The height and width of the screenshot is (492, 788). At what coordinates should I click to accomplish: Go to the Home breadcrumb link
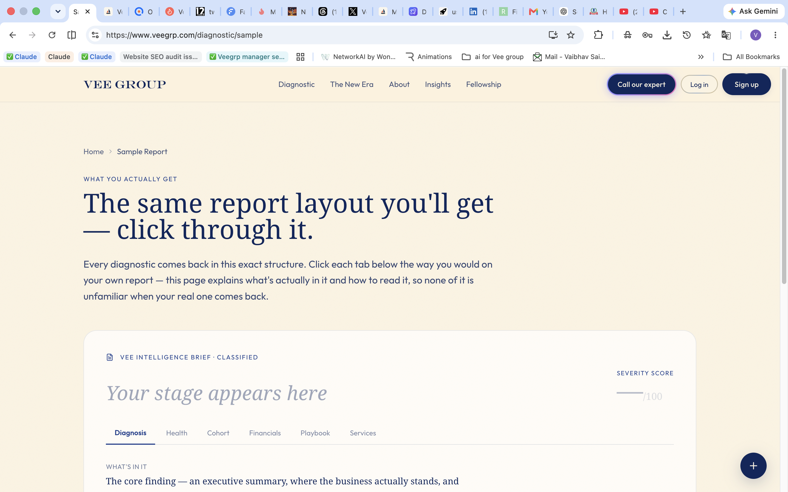tap(94, 152)
